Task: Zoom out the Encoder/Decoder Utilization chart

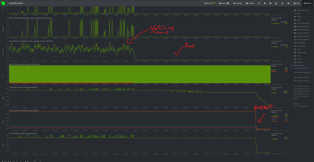Action: [283, 61]
